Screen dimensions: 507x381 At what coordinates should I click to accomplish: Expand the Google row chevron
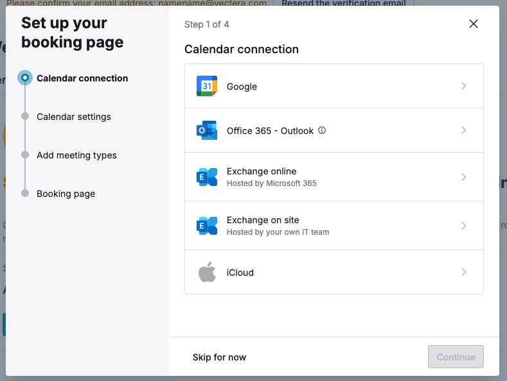point(464,86)
